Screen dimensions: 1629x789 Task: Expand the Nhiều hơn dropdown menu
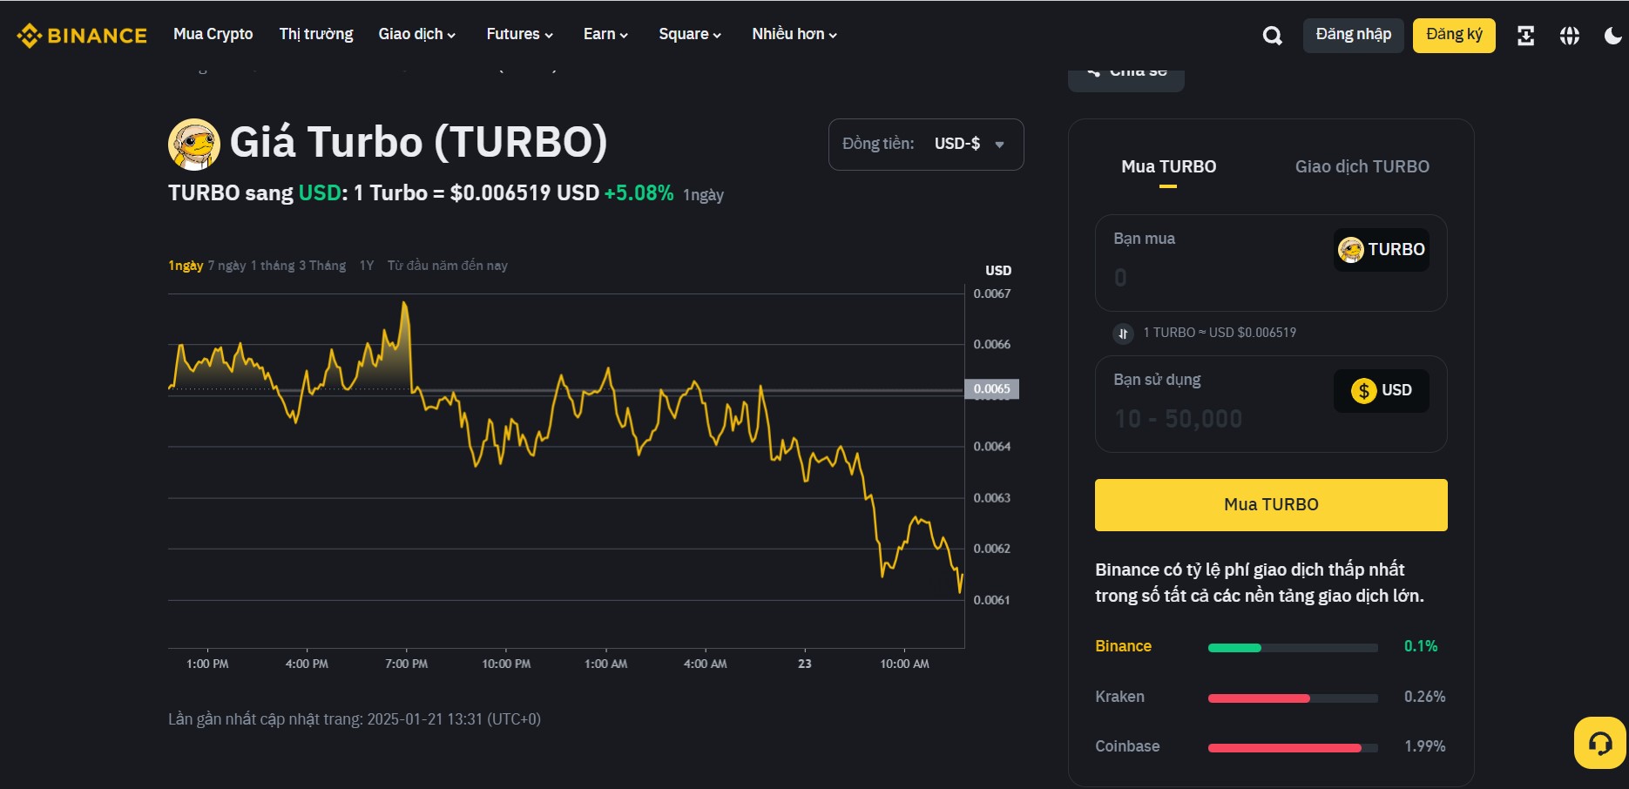point(794,34)
